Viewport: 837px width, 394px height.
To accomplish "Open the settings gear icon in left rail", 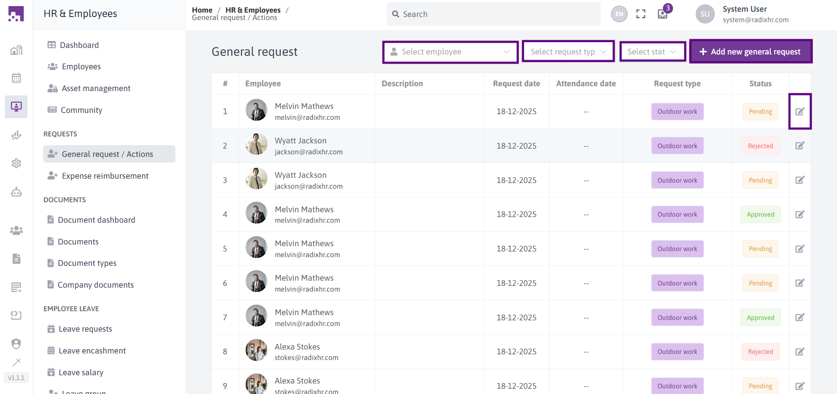I will pyautogui.click(x=16, y=163).
